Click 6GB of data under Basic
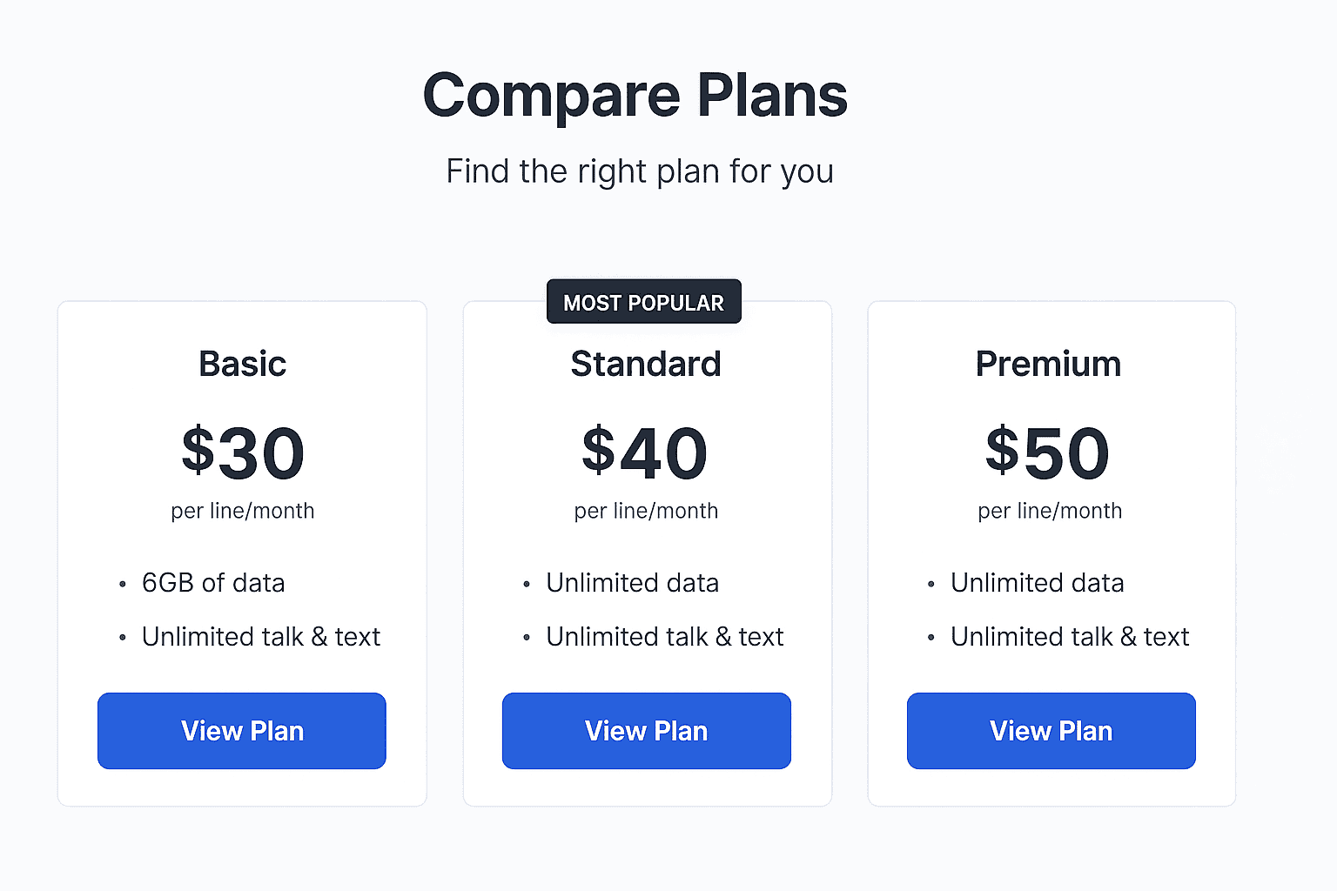1337x891 pixels. 213,583
